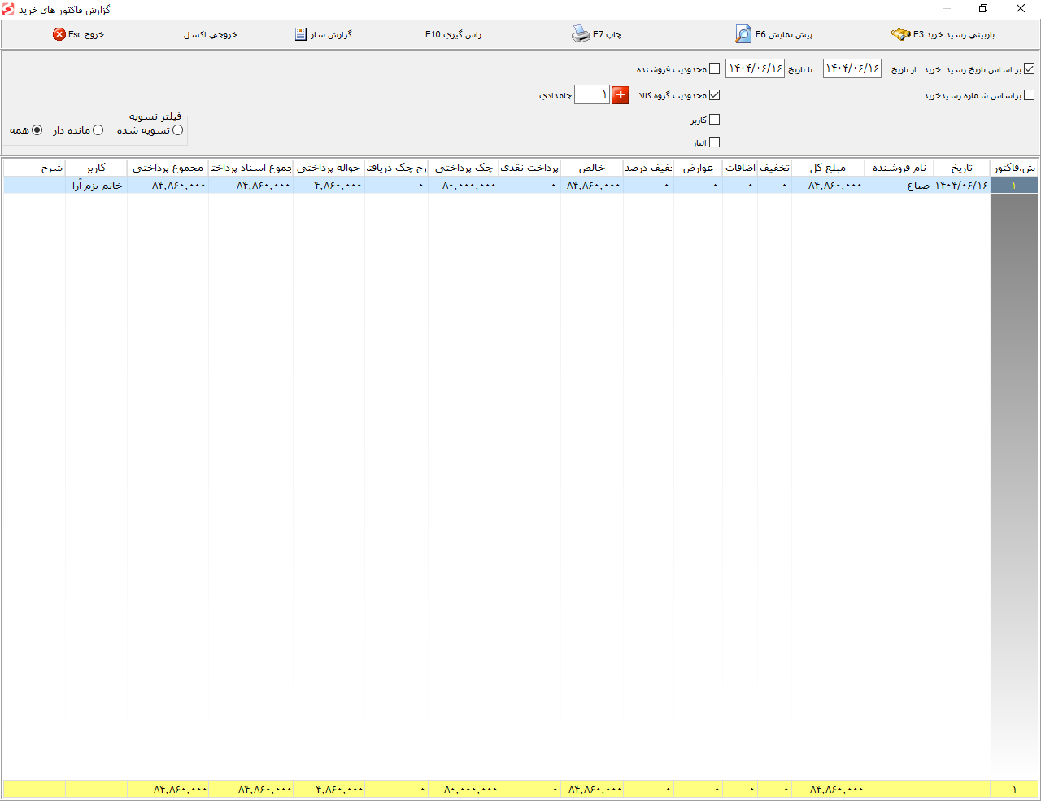The image size is (1041, 801).
Task: Click گزارش ساز label
Action: pos(331,35)
